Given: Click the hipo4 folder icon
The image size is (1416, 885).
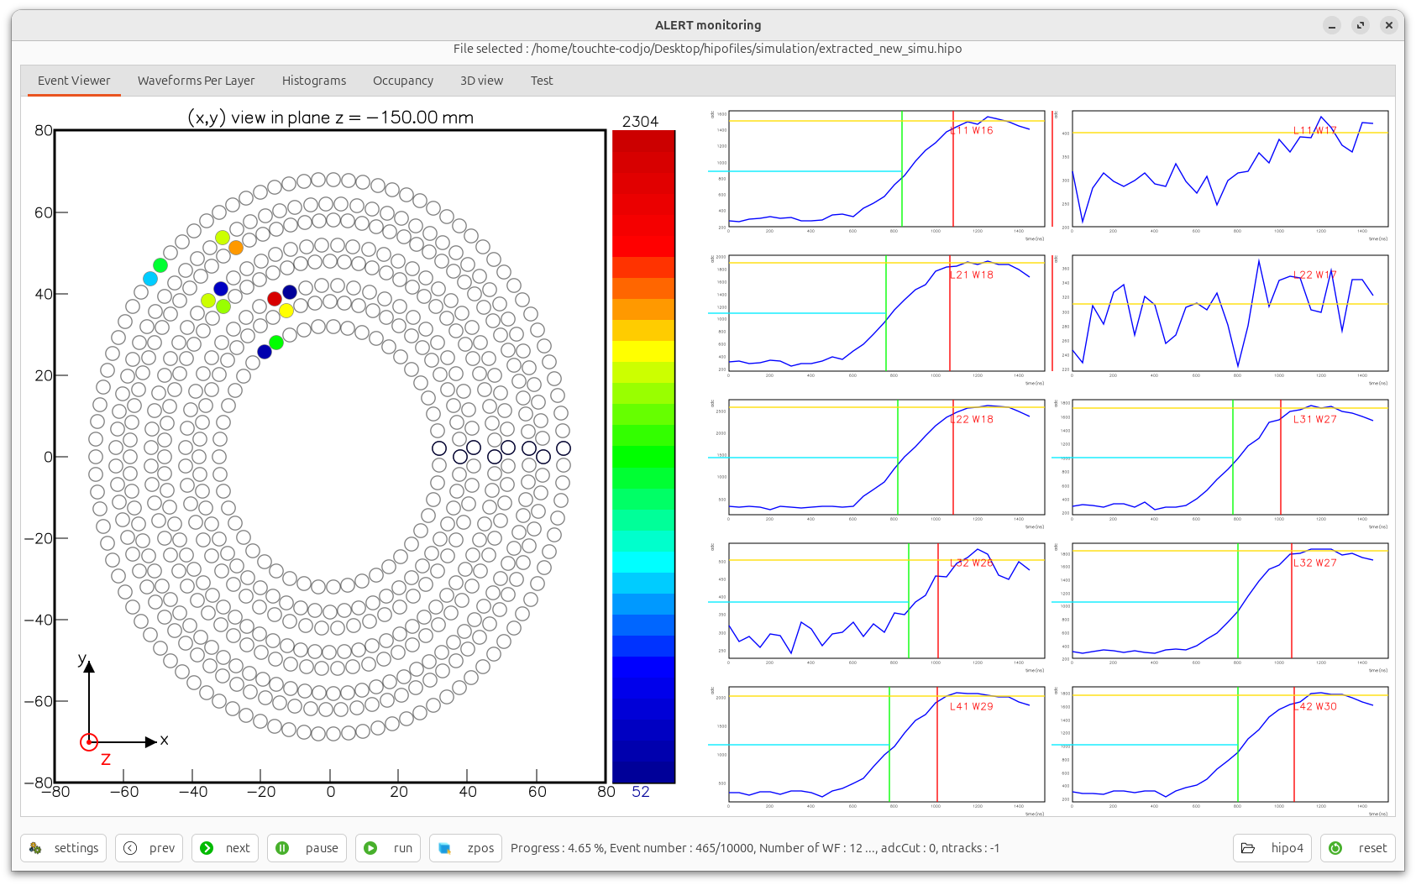Looking at the screenshot, I should (1248, 848).
